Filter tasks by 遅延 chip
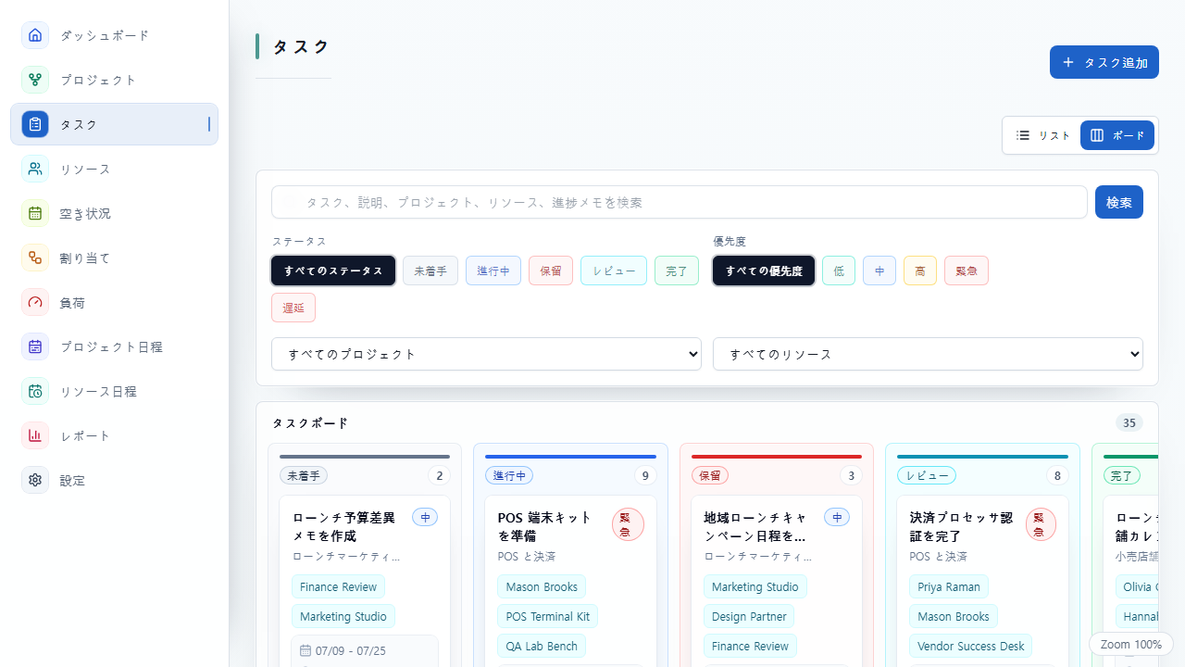 click(x=293, y=308)
